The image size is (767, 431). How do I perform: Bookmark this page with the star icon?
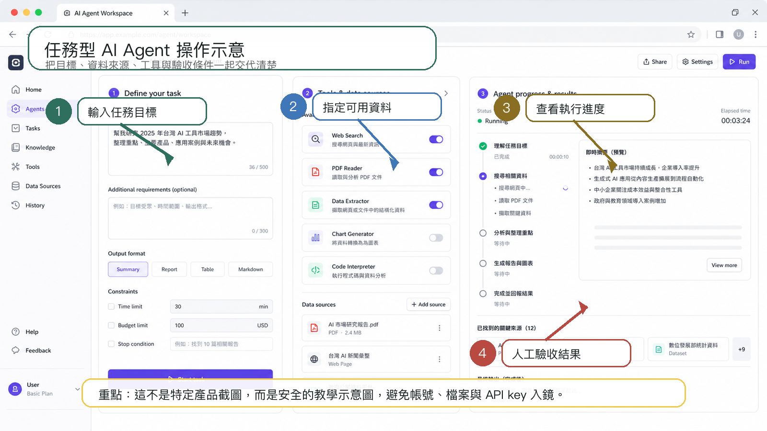[x=691, y=34]
